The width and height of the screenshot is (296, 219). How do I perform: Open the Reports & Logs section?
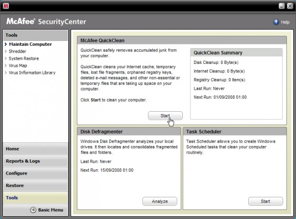36,161
